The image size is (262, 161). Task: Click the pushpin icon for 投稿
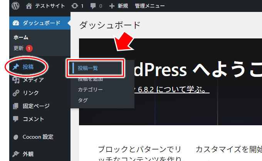pyautogui.click(x=16, y=67)
